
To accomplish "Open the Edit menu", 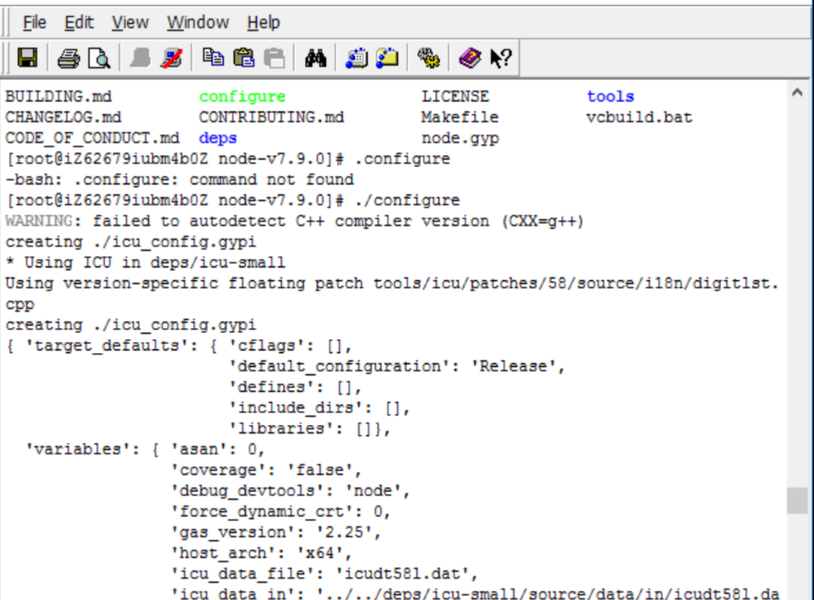I will pos(79,22).
